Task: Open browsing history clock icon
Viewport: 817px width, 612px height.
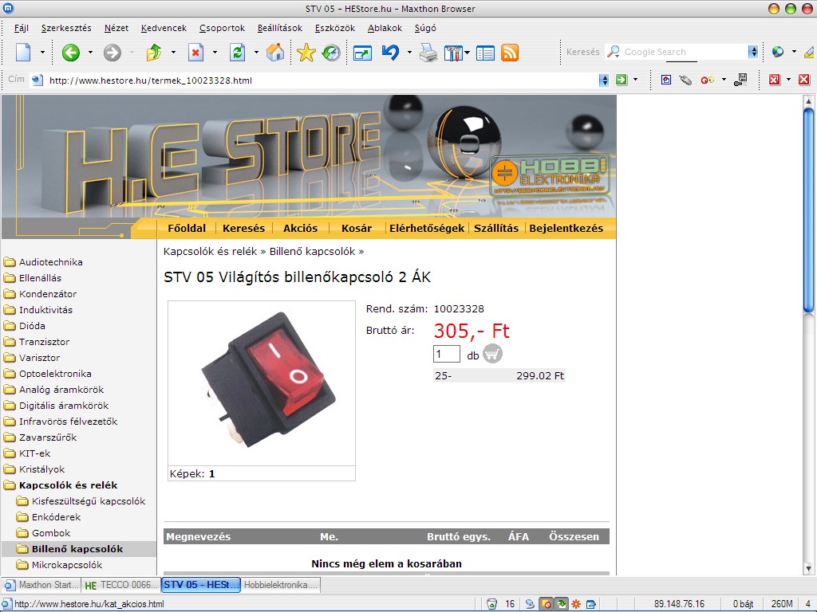Action: 331,53
